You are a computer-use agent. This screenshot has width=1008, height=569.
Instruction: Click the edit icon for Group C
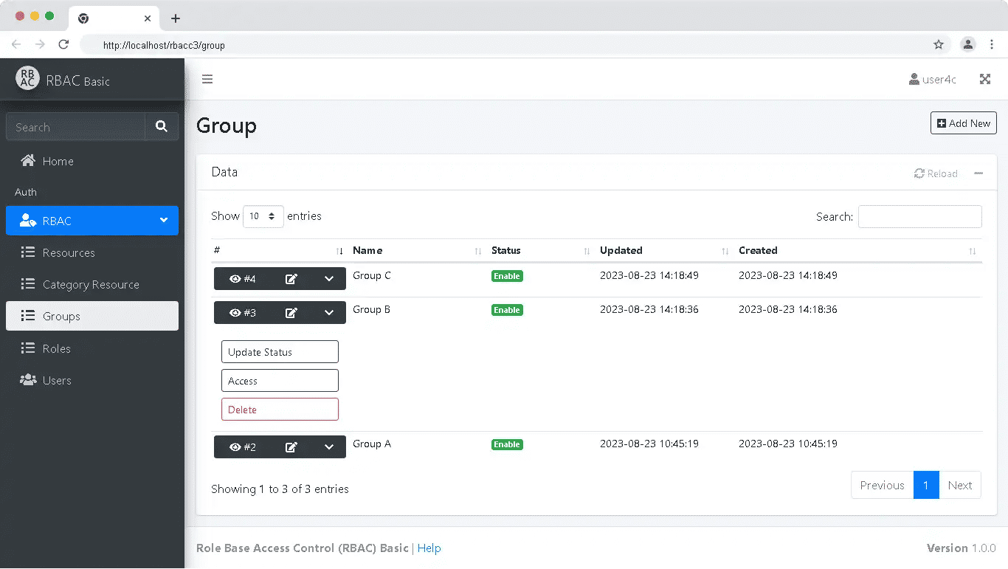pos(291,279)
